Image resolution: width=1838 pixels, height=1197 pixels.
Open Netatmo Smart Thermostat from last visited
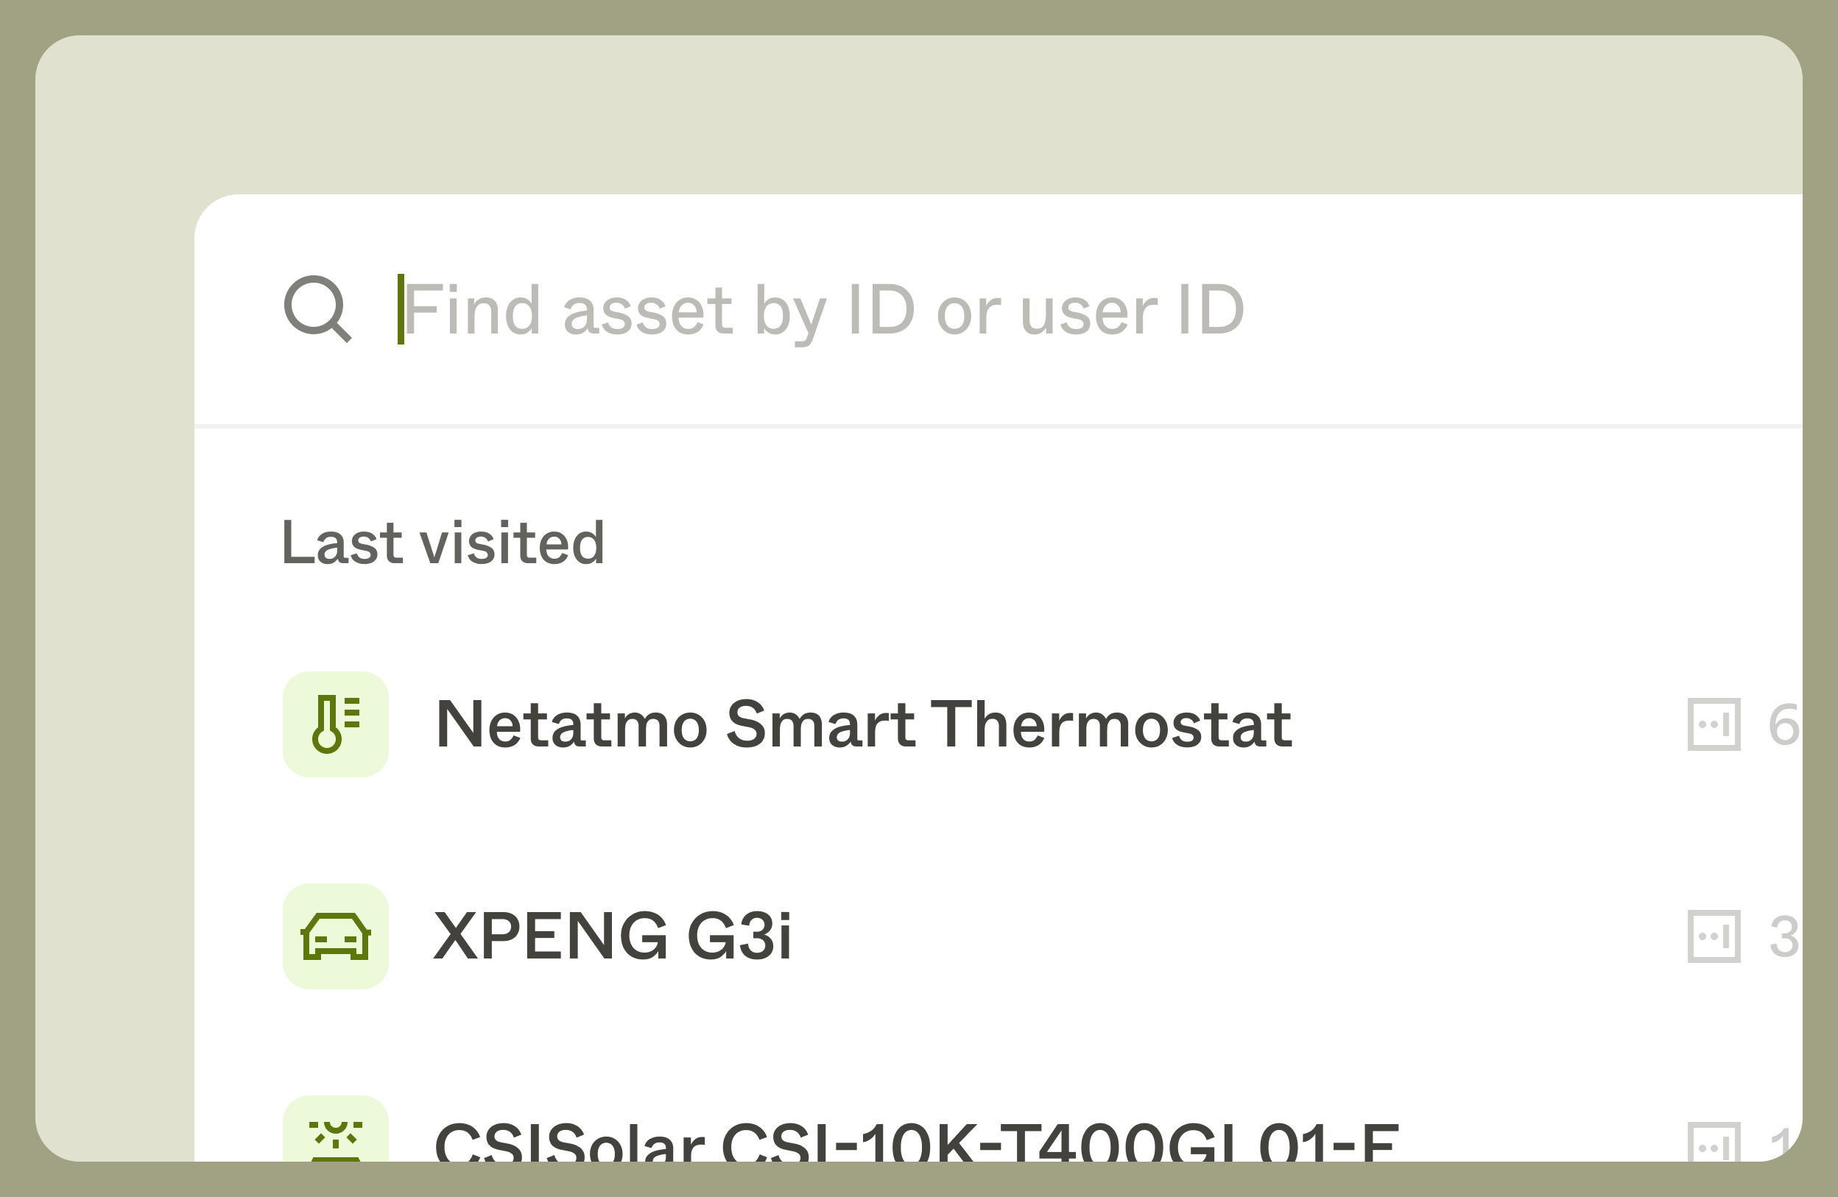[x=862, y=724]
